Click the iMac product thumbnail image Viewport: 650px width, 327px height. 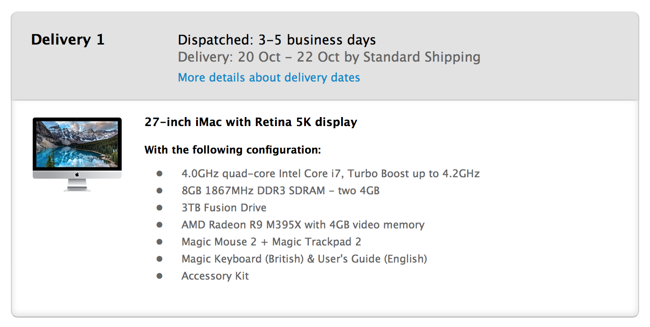[77, 154]
